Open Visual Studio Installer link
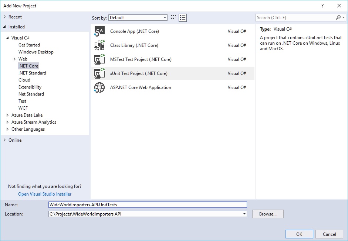This screenshot has width=348, height=241. tap(45, 194)
